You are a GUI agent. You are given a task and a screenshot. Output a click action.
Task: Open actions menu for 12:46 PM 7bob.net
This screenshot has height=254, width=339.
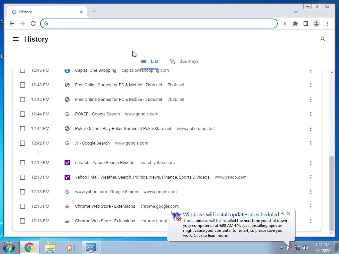(x=311, y=100)
